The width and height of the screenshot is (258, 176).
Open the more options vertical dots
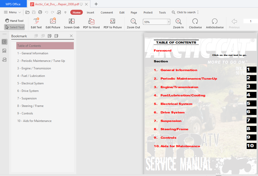pyautogui.click(x=198, y=12)
